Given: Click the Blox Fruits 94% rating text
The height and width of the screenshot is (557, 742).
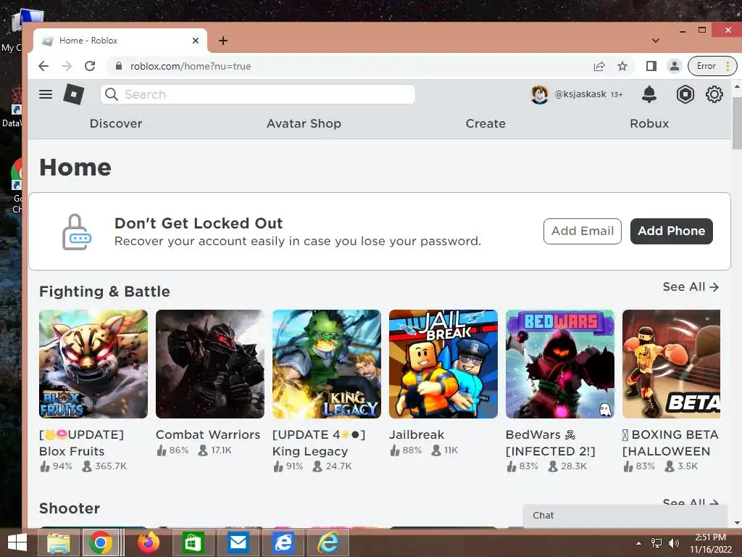Looking at the screenshot, I should pyautogui.click(x=62, y=466).
